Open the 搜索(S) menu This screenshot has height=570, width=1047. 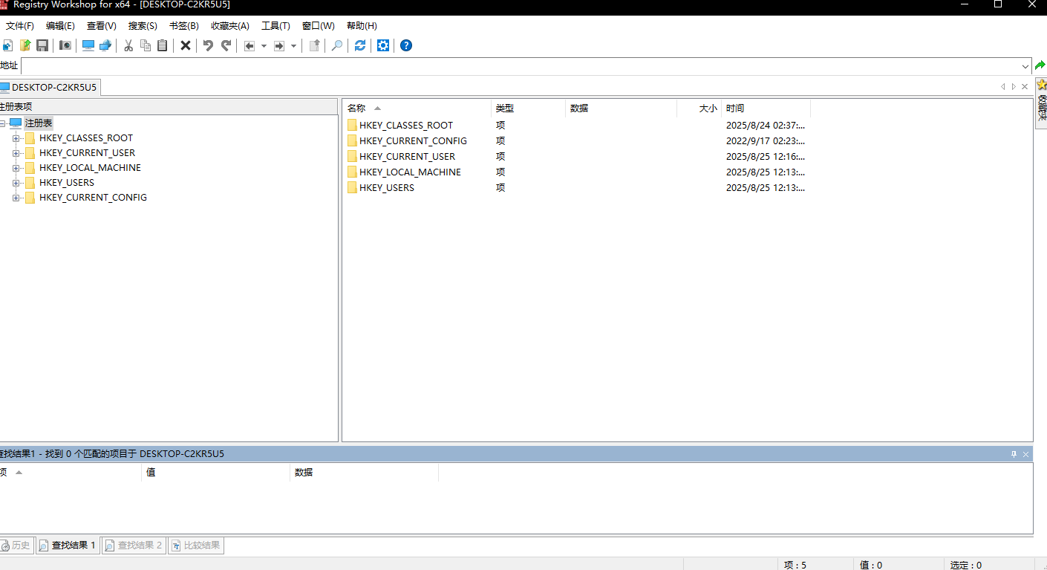tap(143, 26)
